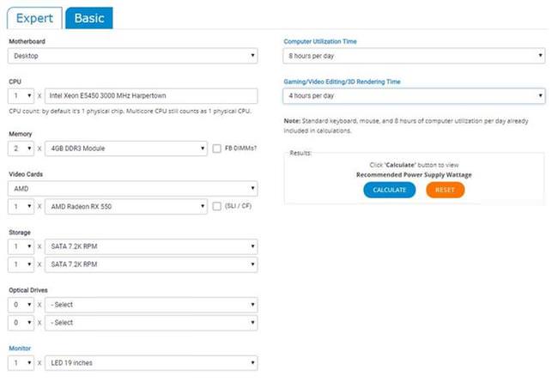The height and width of the screenshot is (382, 558).
Task: Open the AMD video card brand dropdown
Action: [133, 189]
